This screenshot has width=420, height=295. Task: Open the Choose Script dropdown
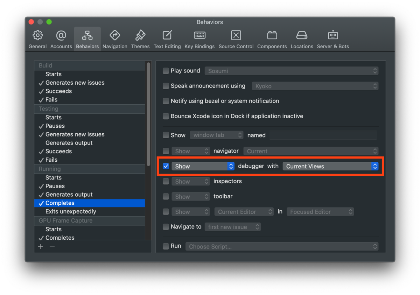click(282, 246)
